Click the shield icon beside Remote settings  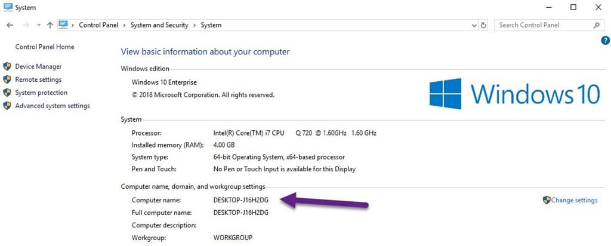pos(7,79)
